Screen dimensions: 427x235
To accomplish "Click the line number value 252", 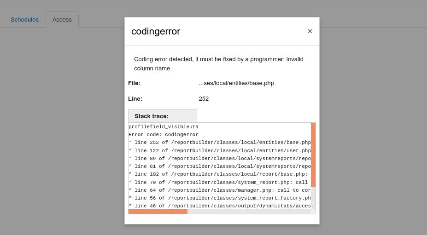I will tap(204, 99).
